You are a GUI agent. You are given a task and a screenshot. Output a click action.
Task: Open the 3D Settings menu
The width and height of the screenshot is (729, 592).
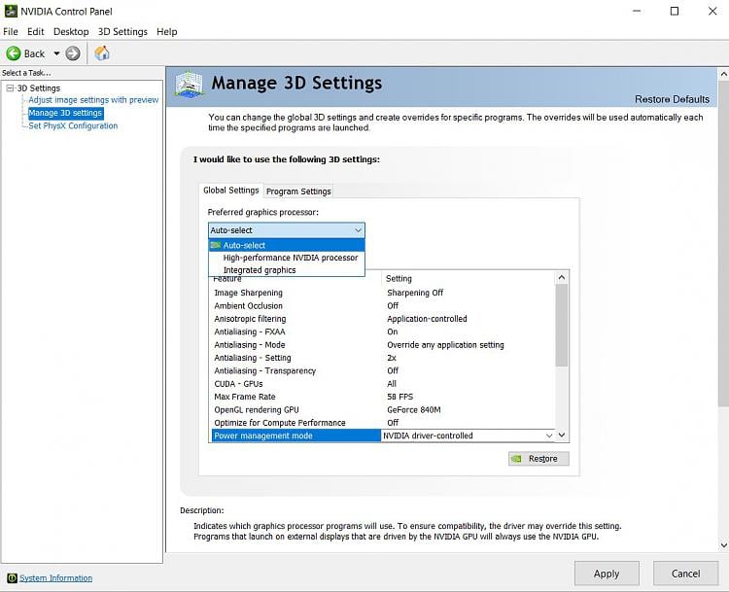122,32
